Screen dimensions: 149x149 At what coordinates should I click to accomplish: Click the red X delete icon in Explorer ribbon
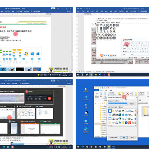pyautogui.click(x=127, y=93)
